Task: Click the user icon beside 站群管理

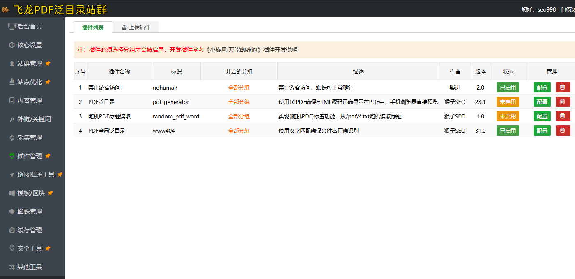Action: pos(12,63)
